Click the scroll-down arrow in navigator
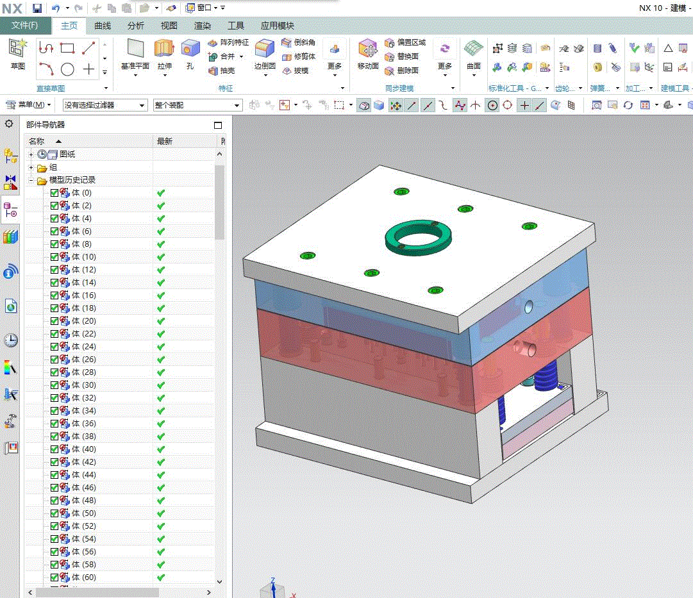The width and height of the screenshot is (693, 598). click(220, 581)
